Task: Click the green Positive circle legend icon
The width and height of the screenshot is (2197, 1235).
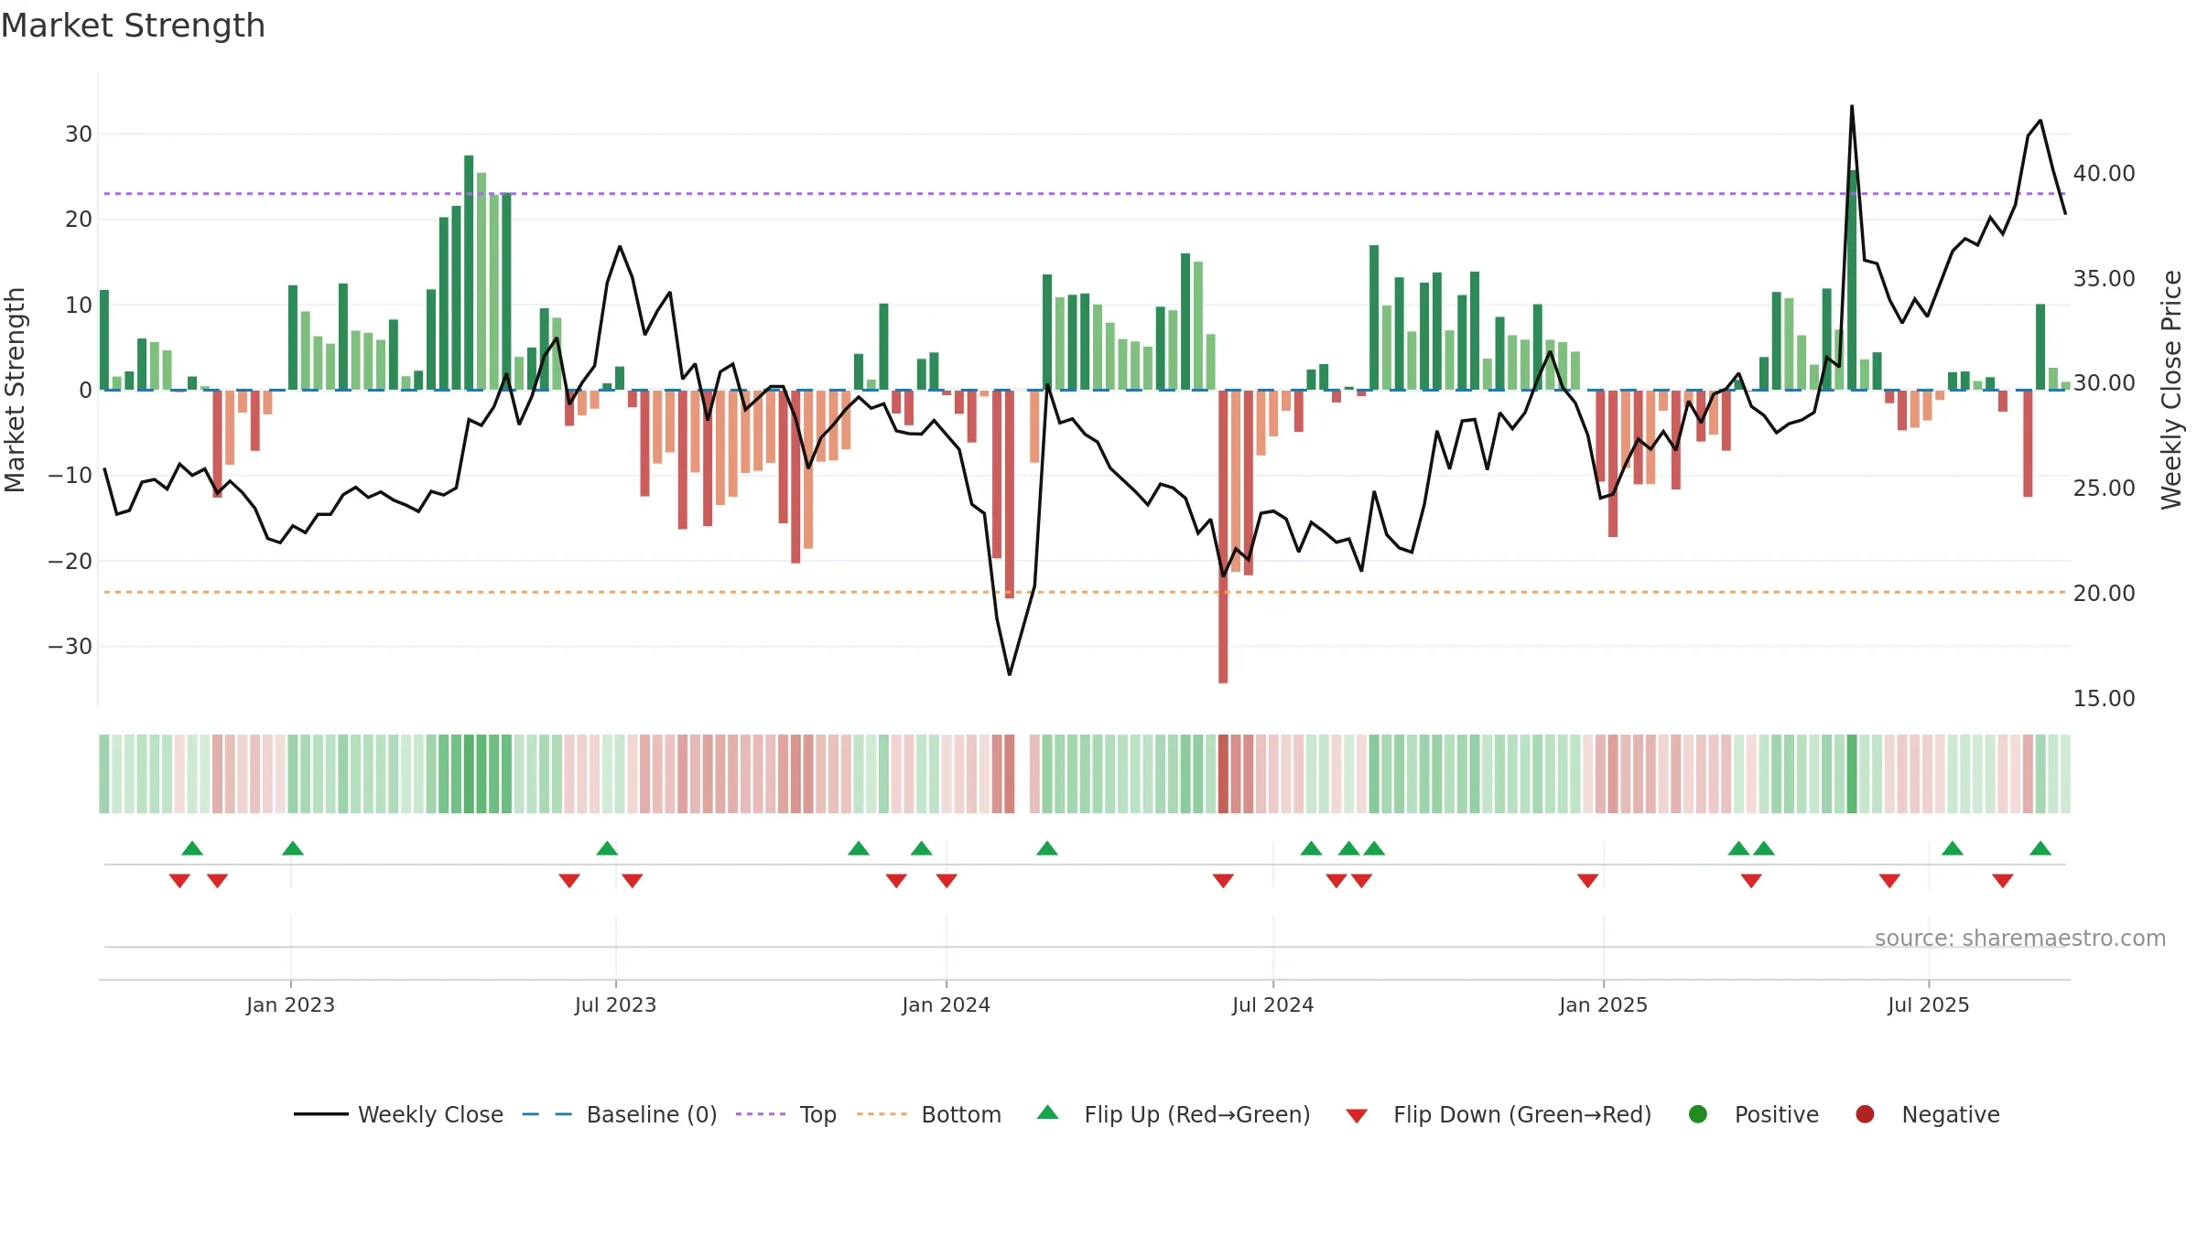Action: click(1698, 1114)
